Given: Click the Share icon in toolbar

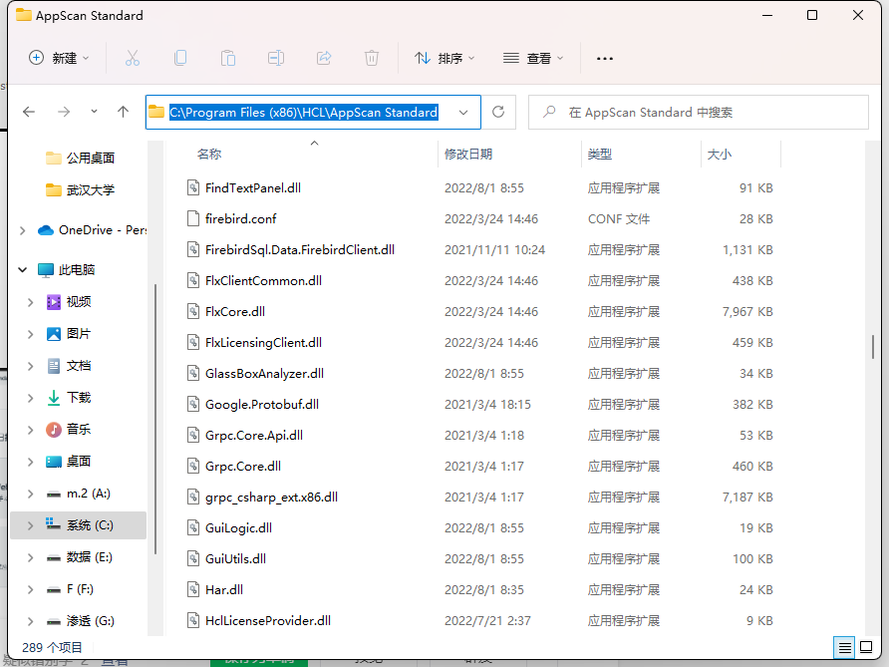Looking at the screenshot, I should coord(324,58).
